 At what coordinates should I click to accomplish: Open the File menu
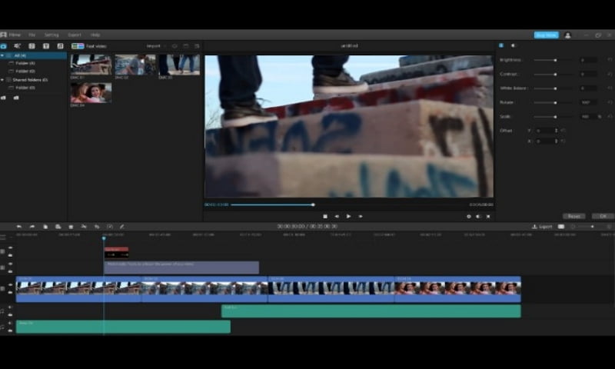tap(32, 35)
